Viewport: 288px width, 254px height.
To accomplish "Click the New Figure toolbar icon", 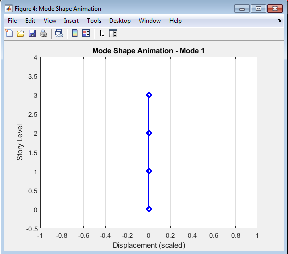I will click(x=9, y=33).
